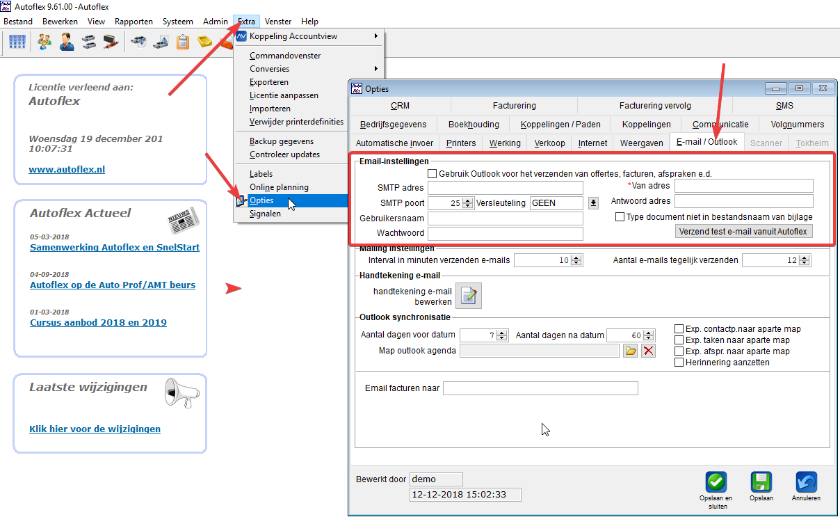Click Klik hier voor de wijzigingen link

[95, 429]
